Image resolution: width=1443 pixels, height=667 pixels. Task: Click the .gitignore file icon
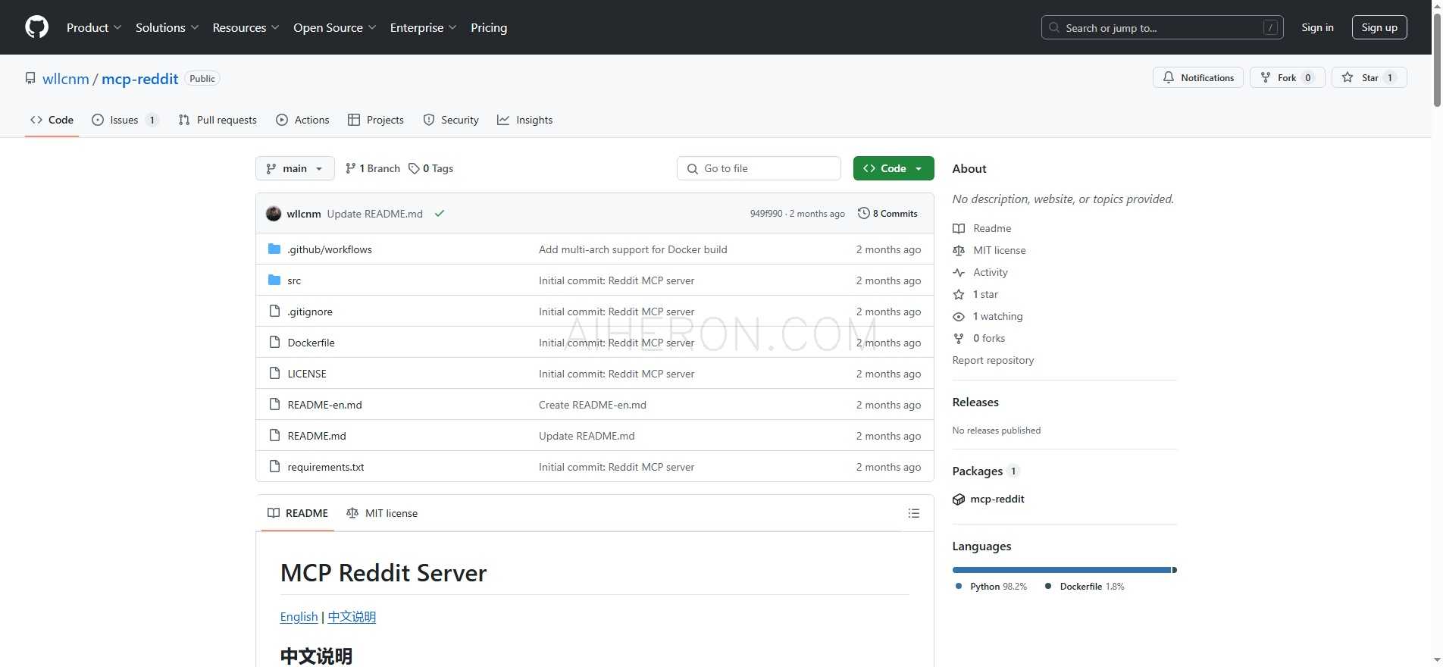click(274, 312)
